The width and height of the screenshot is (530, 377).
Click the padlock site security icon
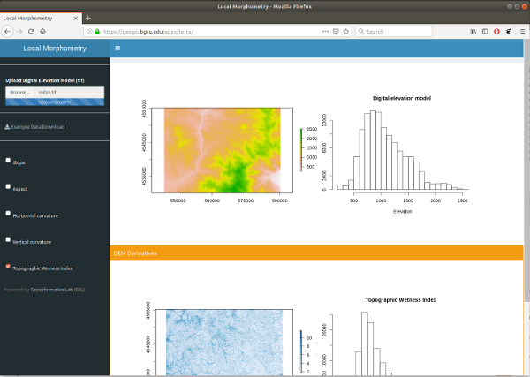(95, 31)
